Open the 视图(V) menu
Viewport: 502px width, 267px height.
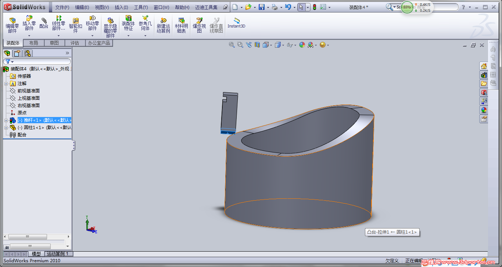pyautogui.click(x=102, y=7)
